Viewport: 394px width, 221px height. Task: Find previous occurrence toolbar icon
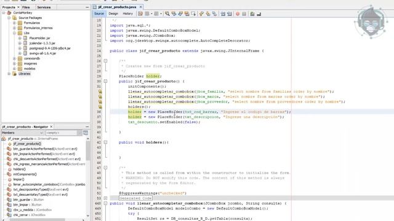click(174, 14)
